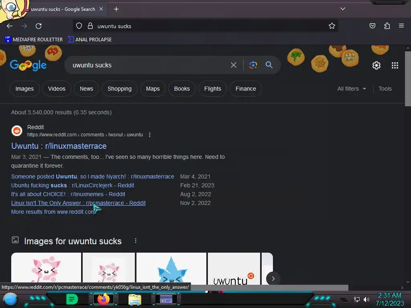This screenshot has width=411, height=308.
Task: Open the clock showing 2:31 AM
Action: click(x=389, y=299)
